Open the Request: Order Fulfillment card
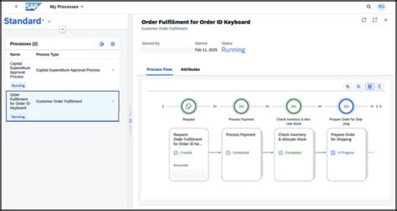The image size is (397, 211). coord(189,154)
